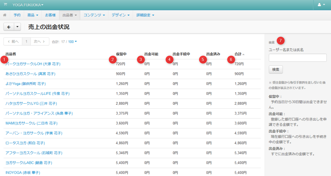Screen dimensions: 331x176
Task: Expand the dropdown beside the back arrow
Action: (x=17, y=27)
